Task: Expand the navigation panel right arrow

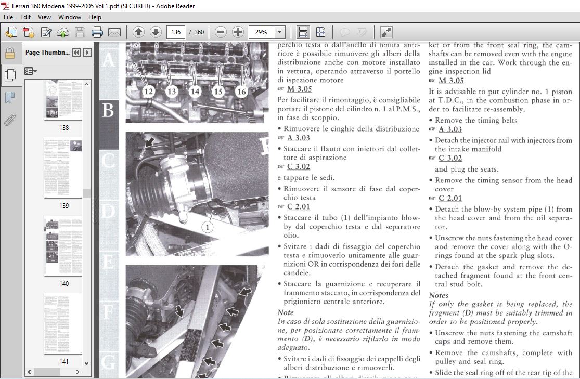Action: (87, 53)
